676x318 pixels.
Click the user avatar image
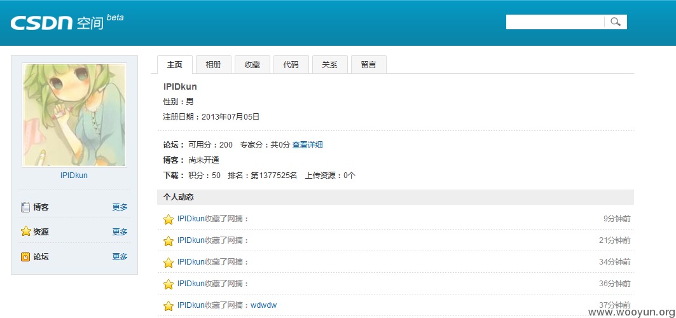coord(74,116)
